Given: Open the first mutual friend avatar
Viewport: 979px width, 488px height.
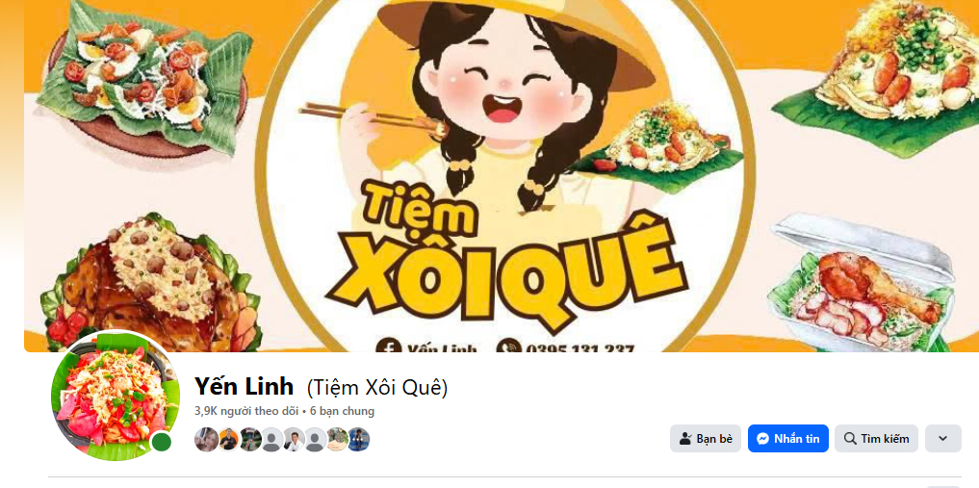Looking at the screenshot, I should 206,439.
